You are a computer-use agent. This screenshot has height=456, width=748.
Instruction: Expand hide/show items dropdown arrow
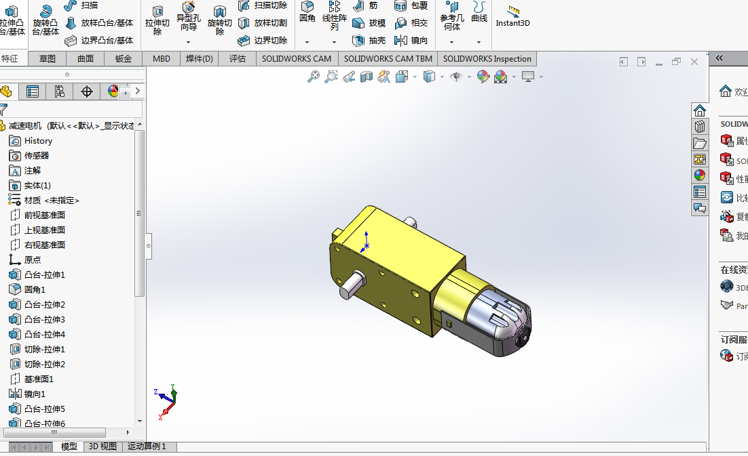tap(469, 77)
